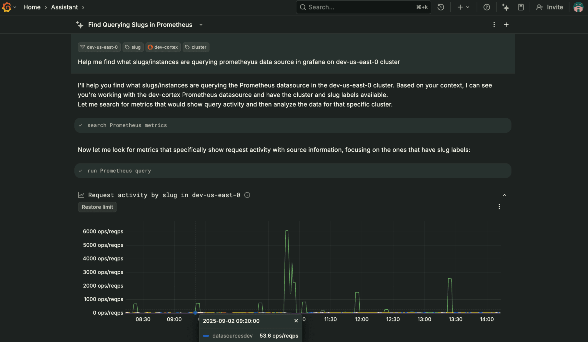The height and width of the screenshot is (342, 588).
Task: Open the help question-mark icon
Action: click(x=487, y=7)
